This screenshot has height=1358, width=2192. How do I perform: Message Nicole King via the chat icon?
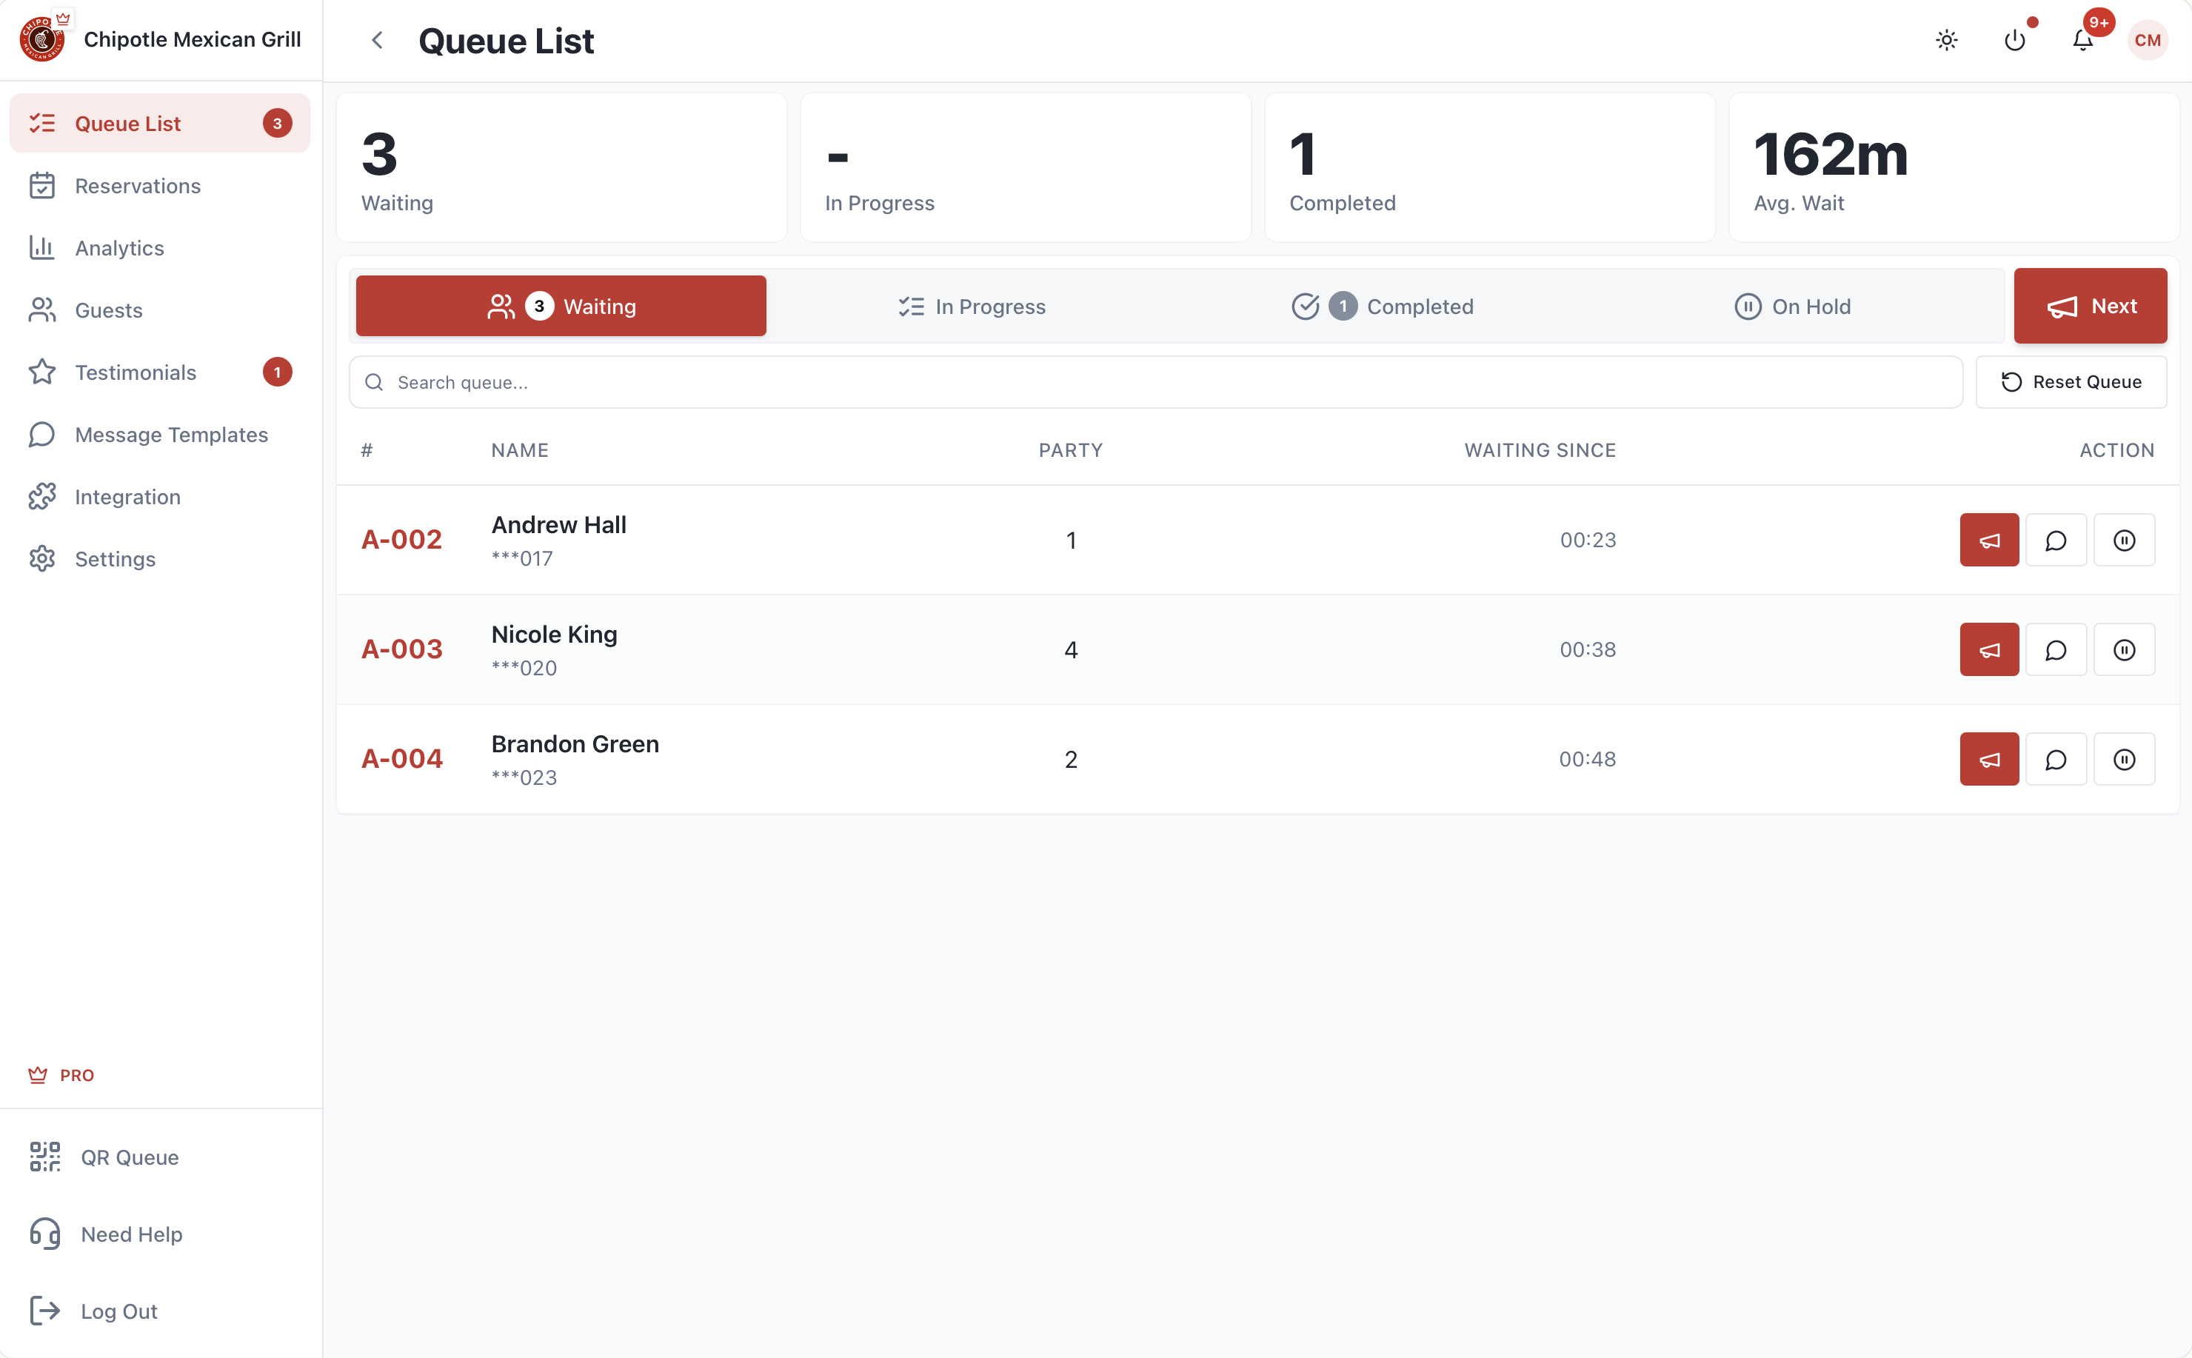(2056, 649)
